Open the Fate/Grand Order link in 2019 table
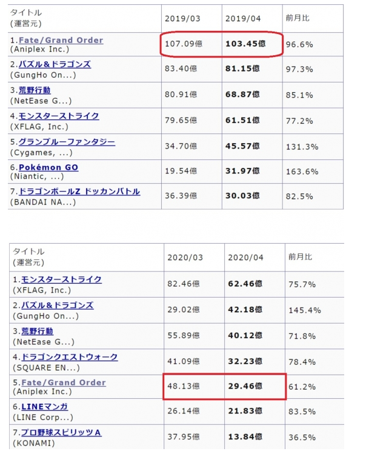366x454 pixels. pyautogui.click(x=61, y=40)
